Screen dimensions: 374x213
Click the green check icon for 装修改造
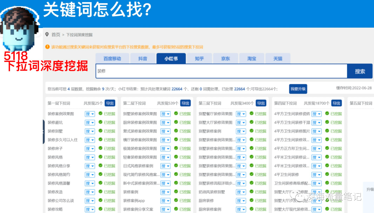(100, 192)
